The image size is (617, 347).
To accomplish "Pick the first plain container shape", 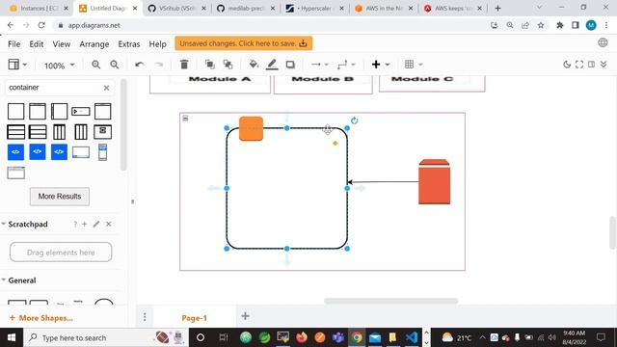I will [x=15, y=112].
